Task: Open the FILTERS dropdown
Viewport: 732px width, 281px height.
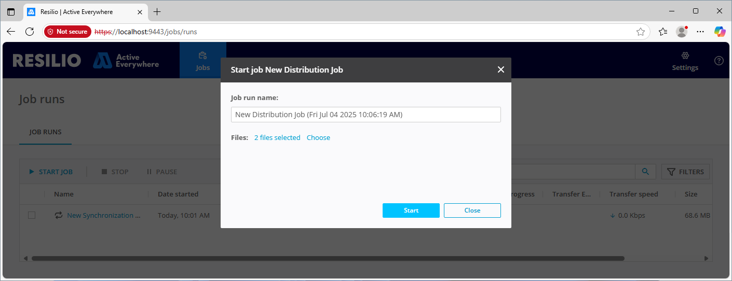Action: click(x=685, y=172)
